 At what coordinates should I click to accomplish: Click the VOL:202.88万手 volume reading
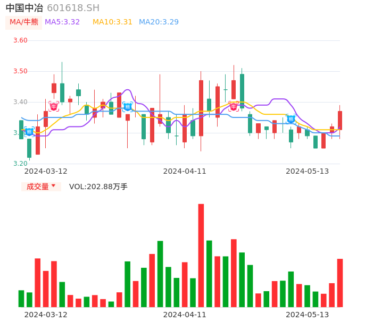(98, 187)
